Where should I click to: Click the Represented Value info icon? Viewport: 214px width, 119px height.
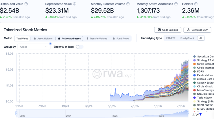pyautogui.click(x=75, y=4)
